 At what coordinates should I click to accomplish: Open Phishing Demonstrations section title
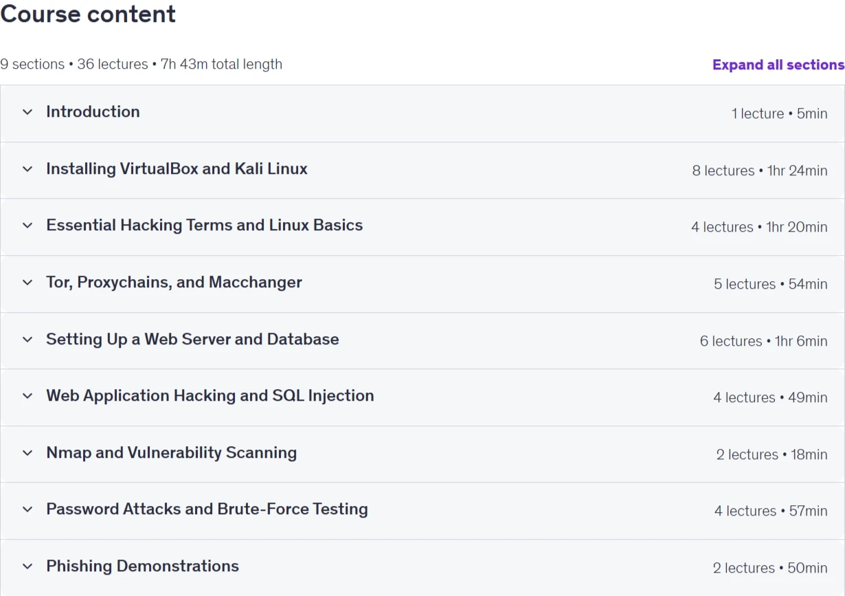click(142, 566)
